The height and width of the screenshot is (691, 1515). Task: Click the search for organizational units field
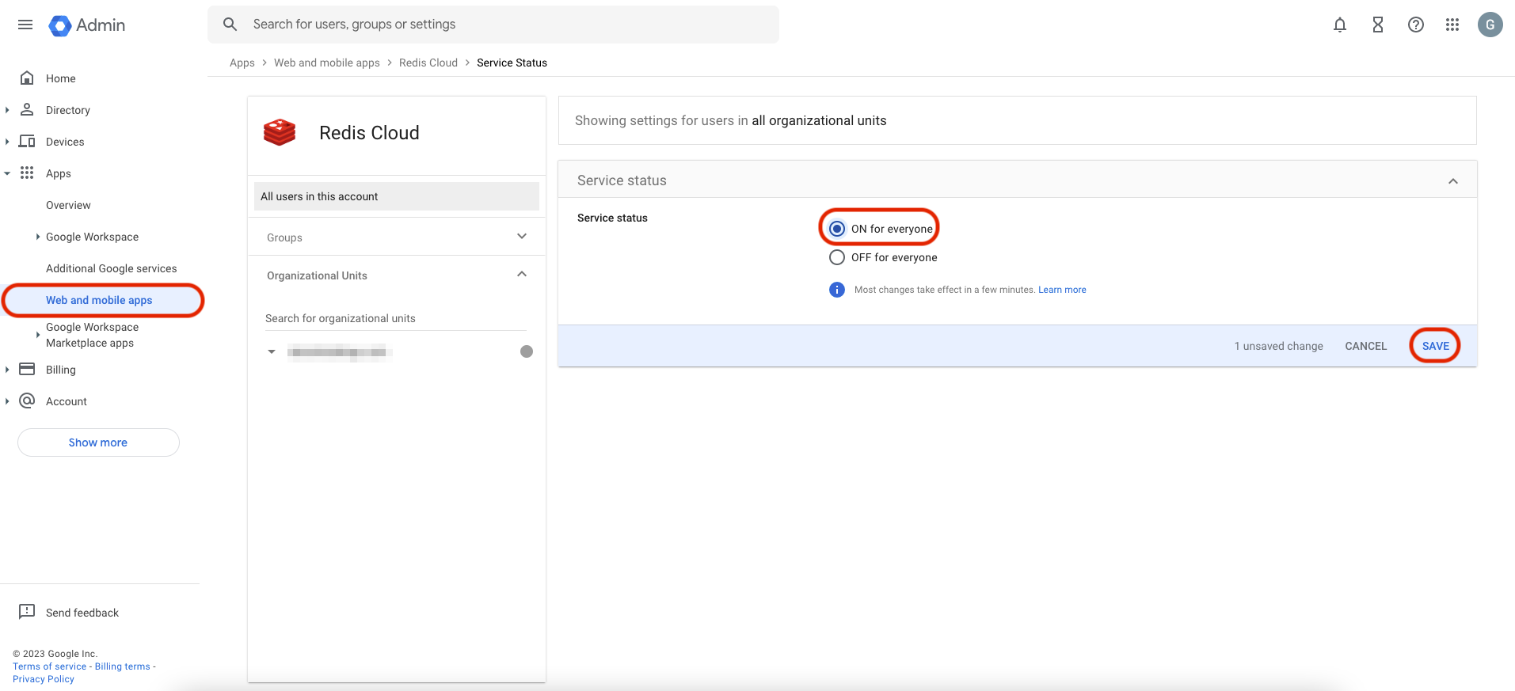coord(394,318)
